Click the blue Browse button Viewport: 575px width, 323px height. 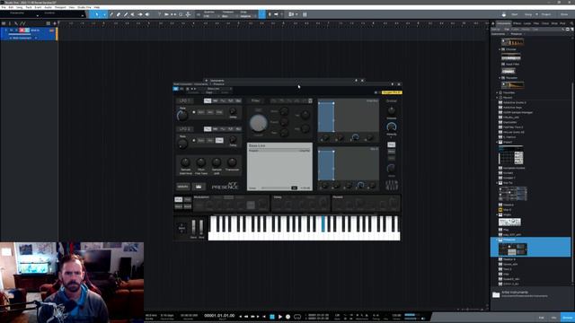click(x=567, y=318)
